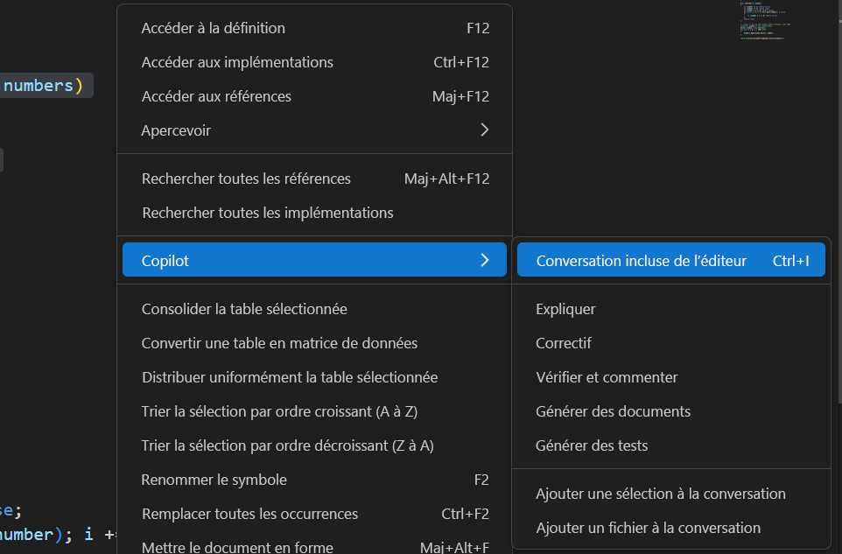Select "Accéder à la définition" menu entry
This screenshot has height=554, width=842.
pyautogui.click(x=213, y=28)
